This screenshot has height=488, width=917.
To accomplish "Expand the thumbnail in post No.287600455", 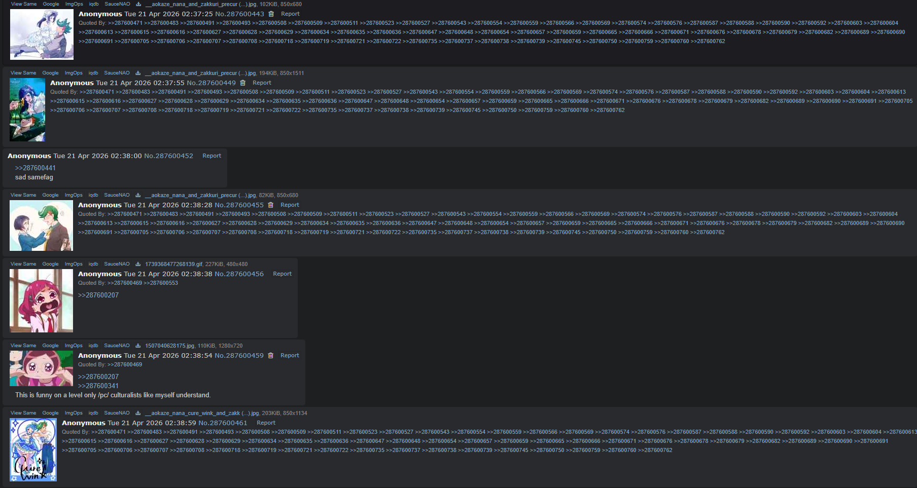I will point(41,226).
